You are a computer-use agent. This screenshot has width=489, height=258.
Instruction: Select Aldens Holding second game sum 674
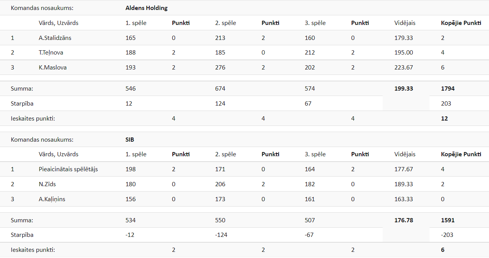220,89
